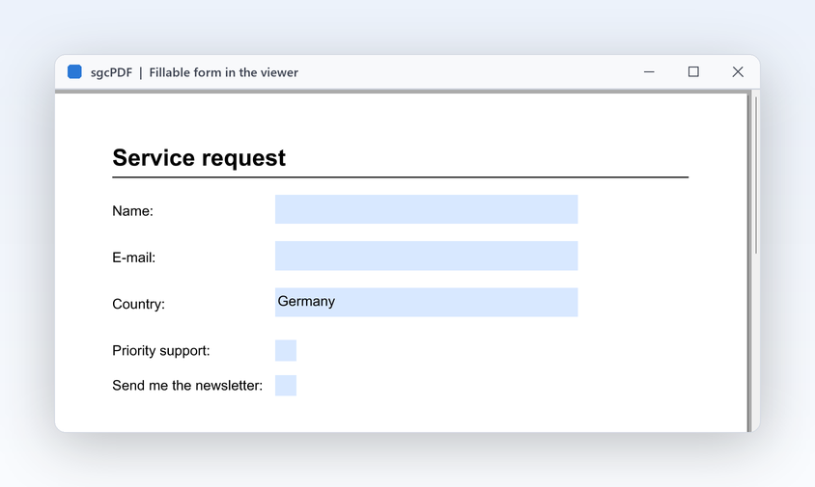Screen dimensions: 815x487
Task: Click the Name: label
Action: tap(132, 211)
